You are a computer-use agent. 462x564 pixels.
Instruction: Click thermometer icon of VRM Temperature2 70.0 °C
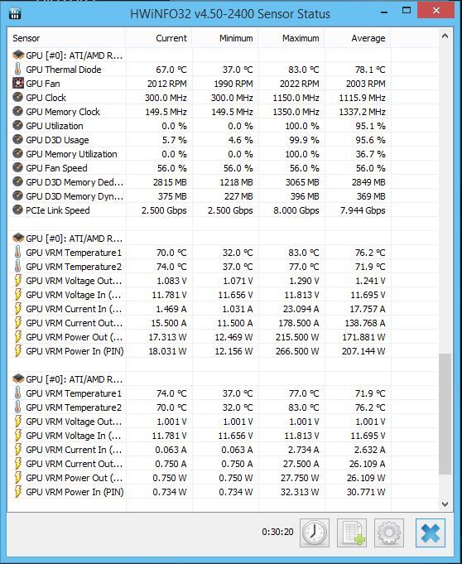click(x=17, y=407)
